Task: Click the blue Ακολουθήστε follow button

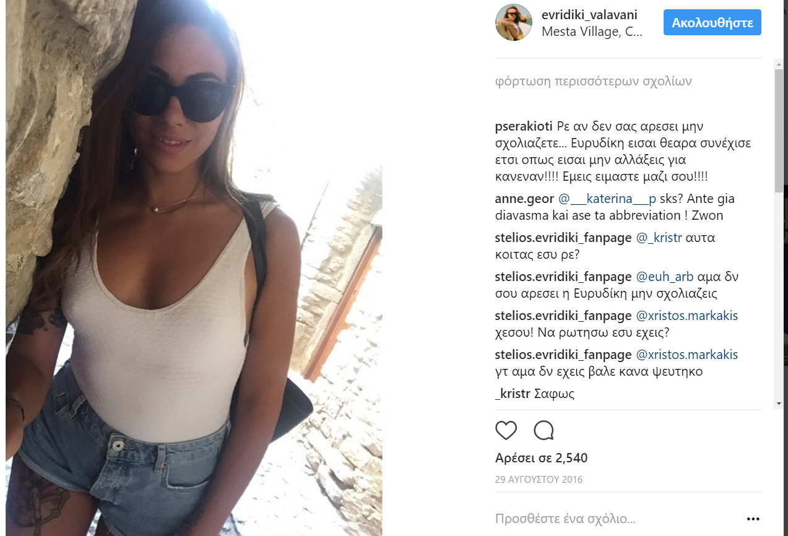Action: [712, 23]
